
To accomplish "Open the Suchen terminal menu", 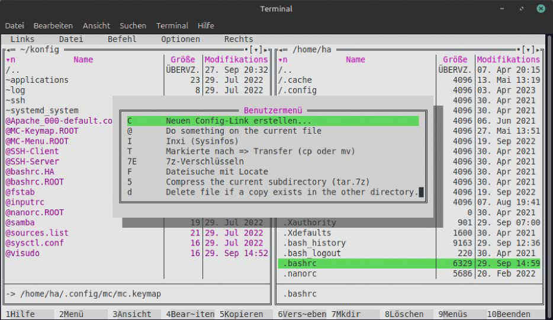I will tap(133, 25).
